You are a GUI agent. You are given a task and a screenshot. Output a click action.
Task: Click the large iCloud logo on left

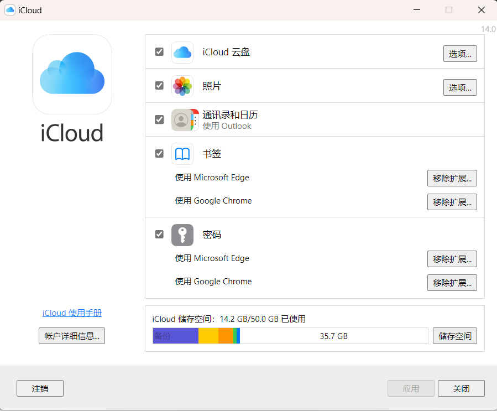(72, 75)
